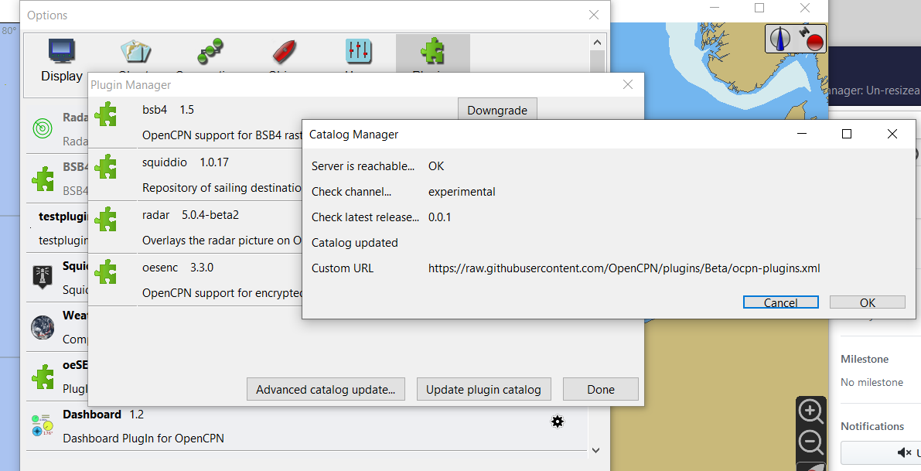Downgrade the bsb4 plugin
Screen dimensions: 921x471
(x=497, y=110)
